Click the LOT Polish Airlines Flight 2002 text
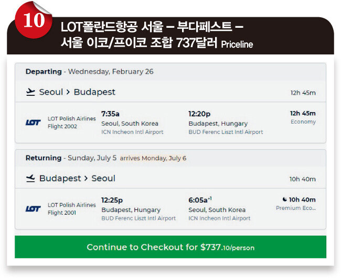341x278 pixels. [72, 123]
